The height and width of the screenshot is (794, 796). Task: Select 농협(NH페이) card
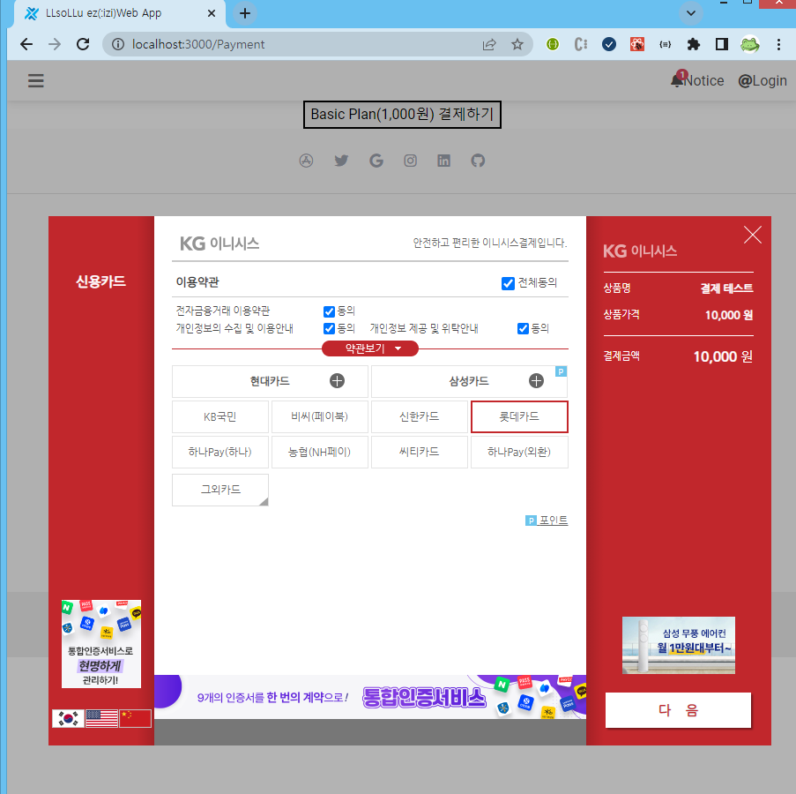pyautogui.click(x=320, y=452)
